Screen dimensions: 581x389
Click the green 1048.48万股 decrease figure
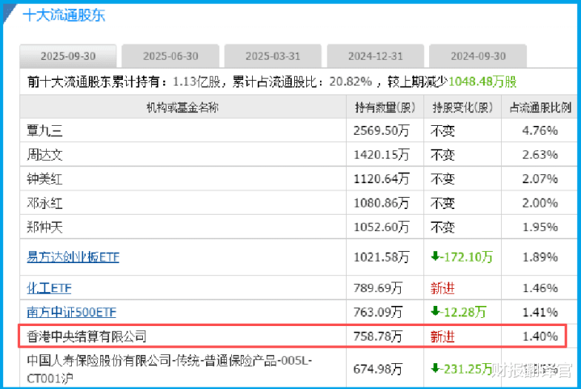[x=482, y=82]
